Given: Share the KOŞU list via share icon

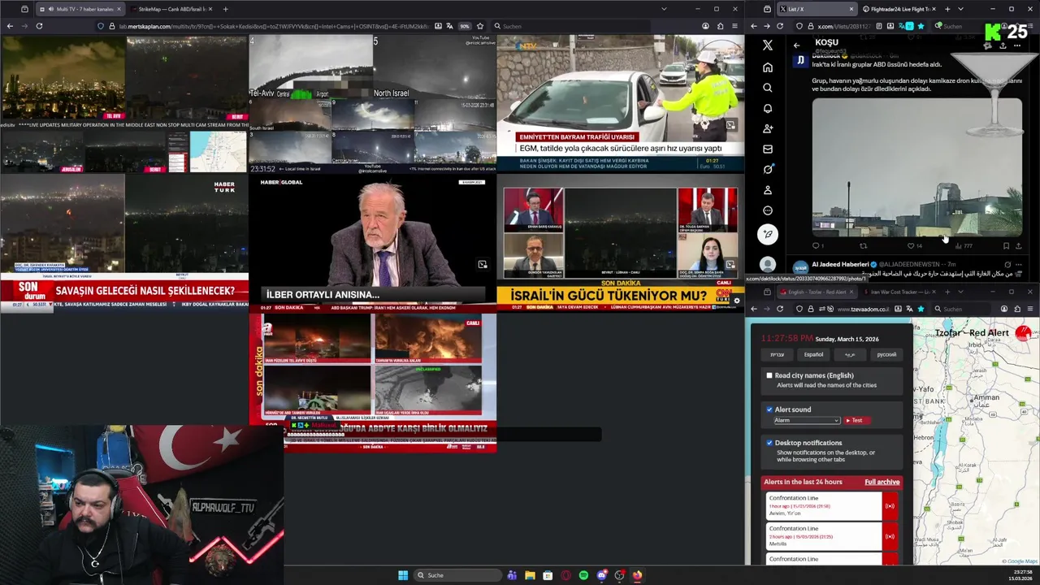Looking at the screenshot, I should pos(1003,45).
